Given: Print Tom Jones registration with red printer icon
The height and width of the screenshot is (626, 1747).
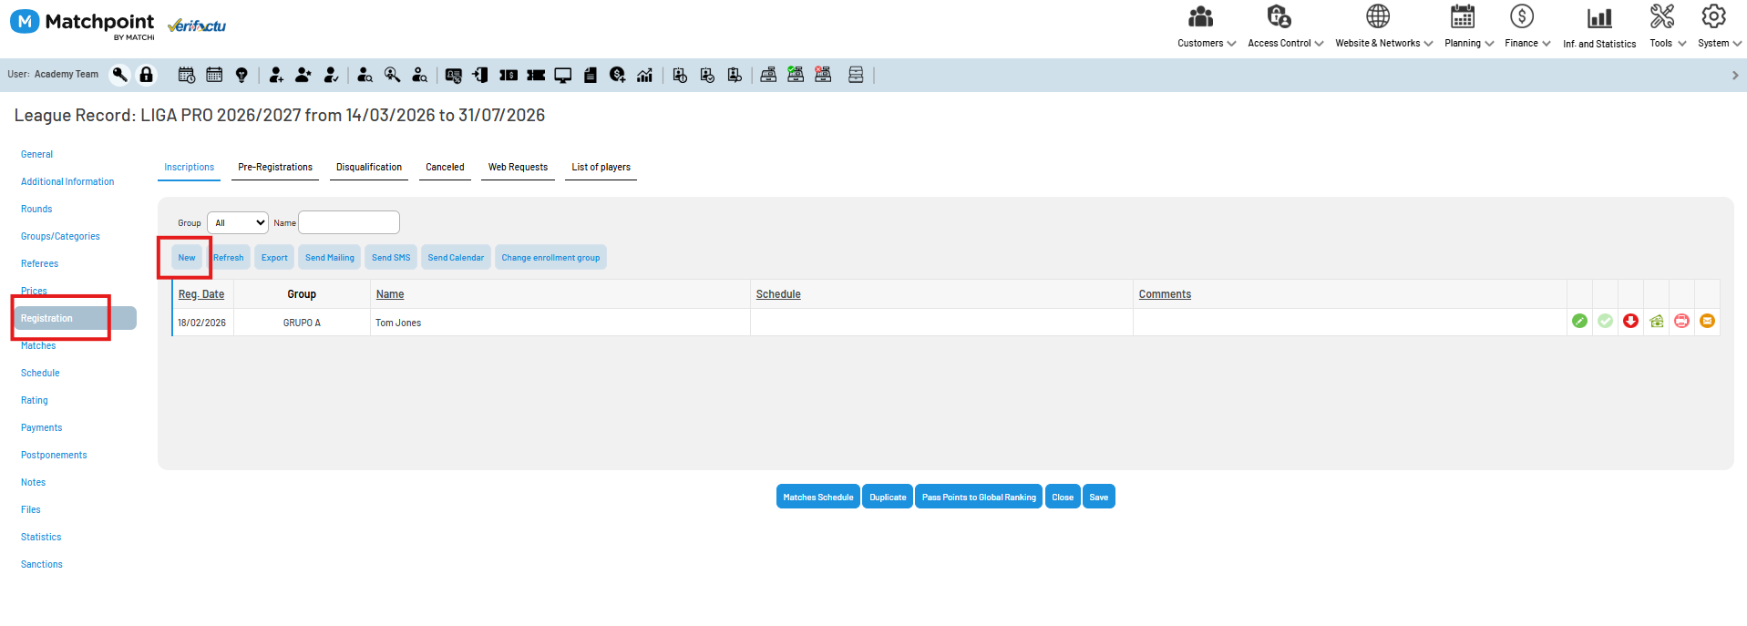Looking at the screenshot, I should coord(1682,321).
